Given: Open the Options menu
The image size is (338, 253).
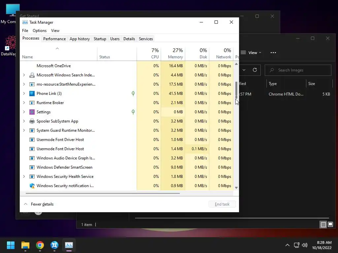Looking at the screenshot, I should click(40, 31).
